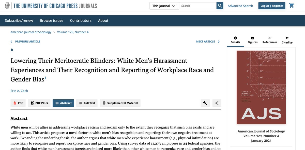The image size is (305, 150).
Task: Open the Contributors menu
Action: click(x=81, y=20)
